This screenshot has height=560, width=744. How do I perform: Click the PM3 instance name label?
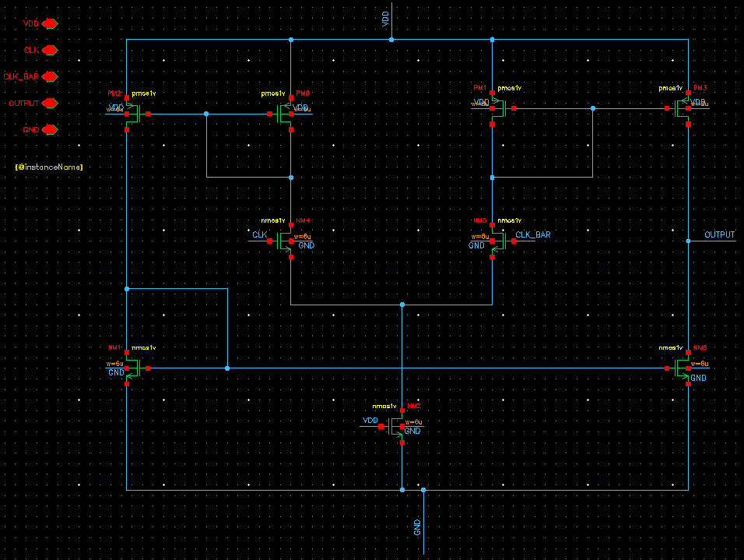coord(700,88)
